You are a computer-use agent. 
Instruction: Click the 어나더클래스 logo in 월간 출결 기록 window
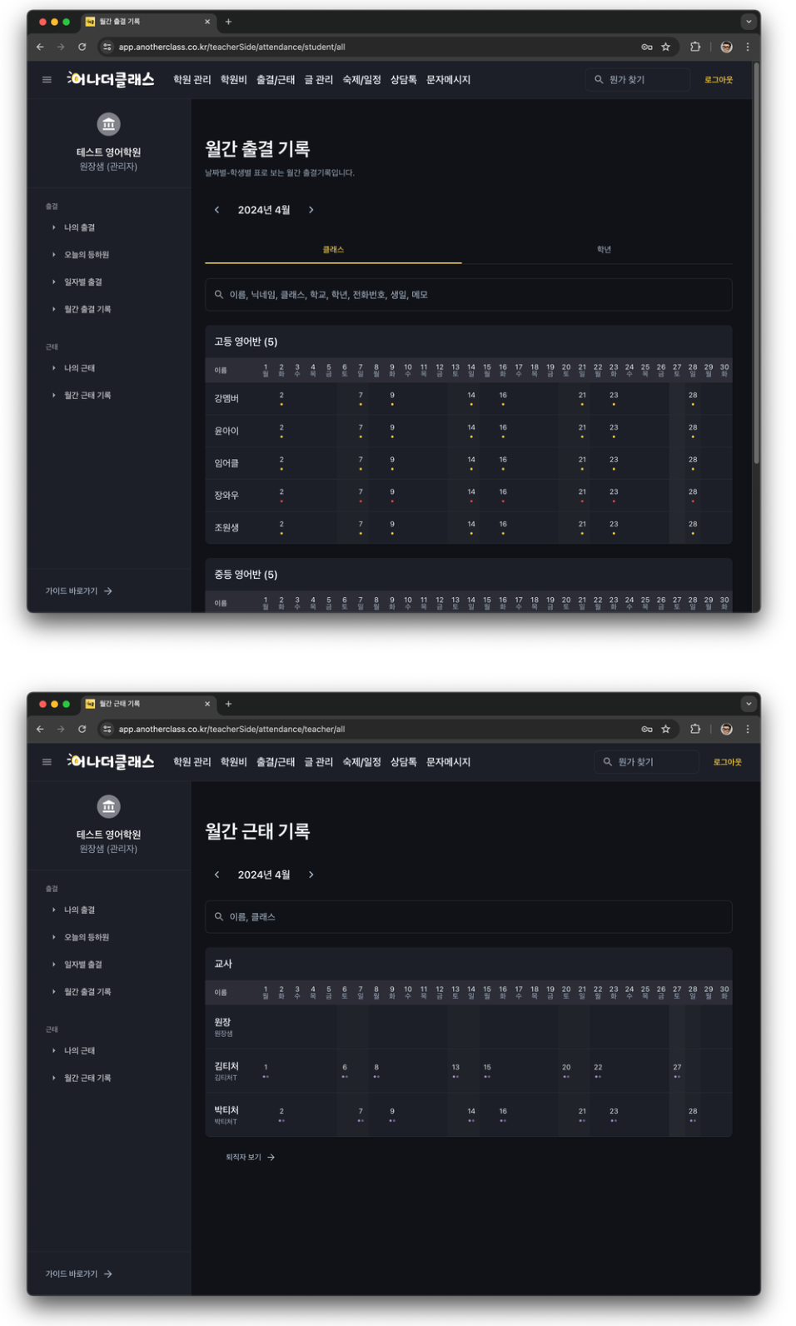[x=111, y=80]
